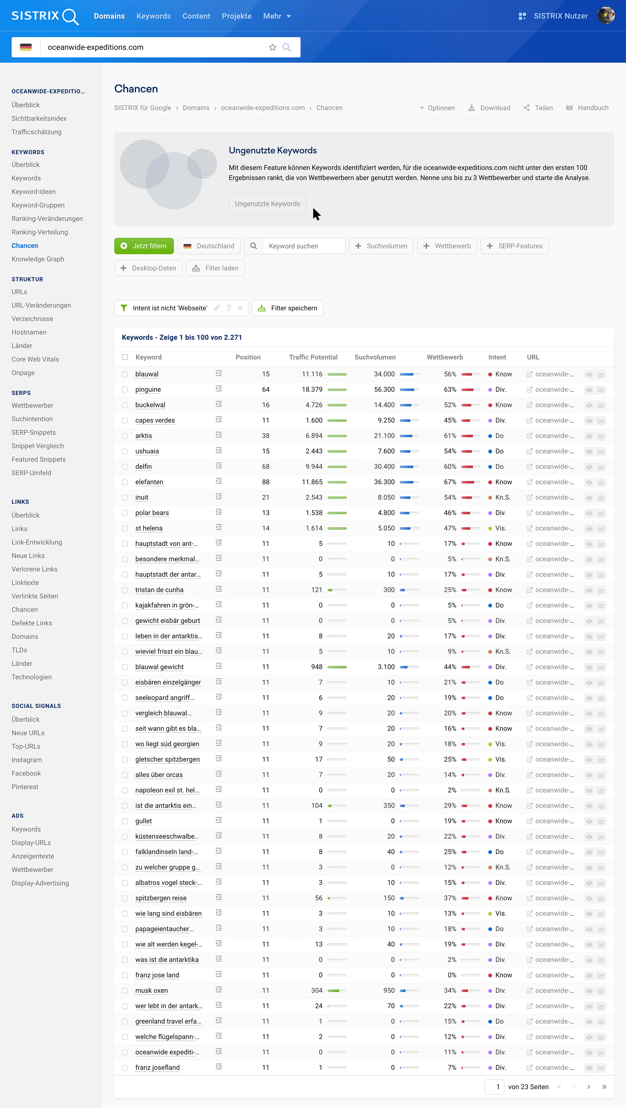Go to last page with double arrow
The image size is (626, 1108).
pyautogui.click(x=604, y=1086)
